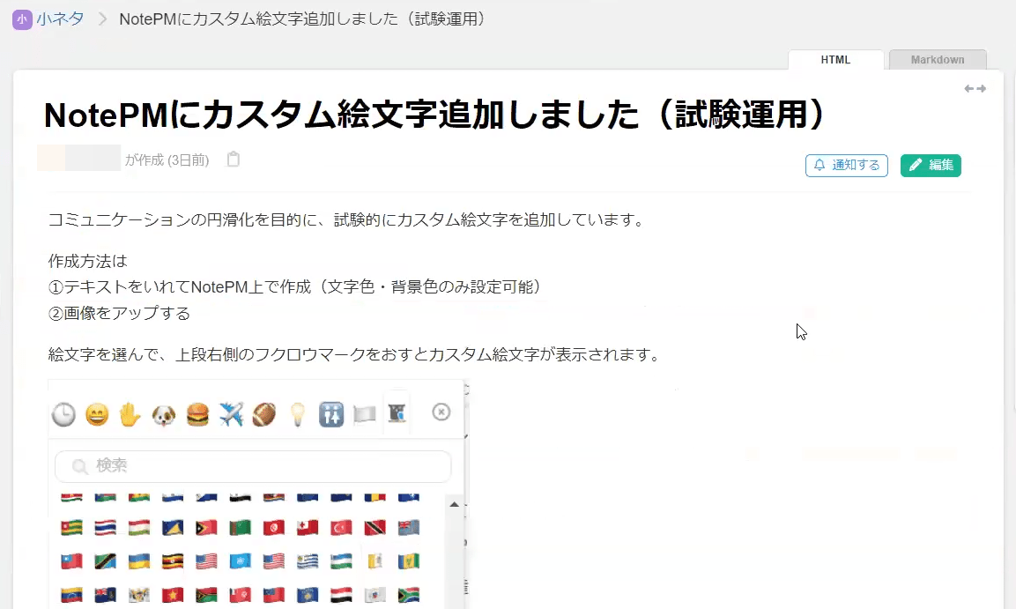Select the airplane travel emoji category

tap(231, 414)
